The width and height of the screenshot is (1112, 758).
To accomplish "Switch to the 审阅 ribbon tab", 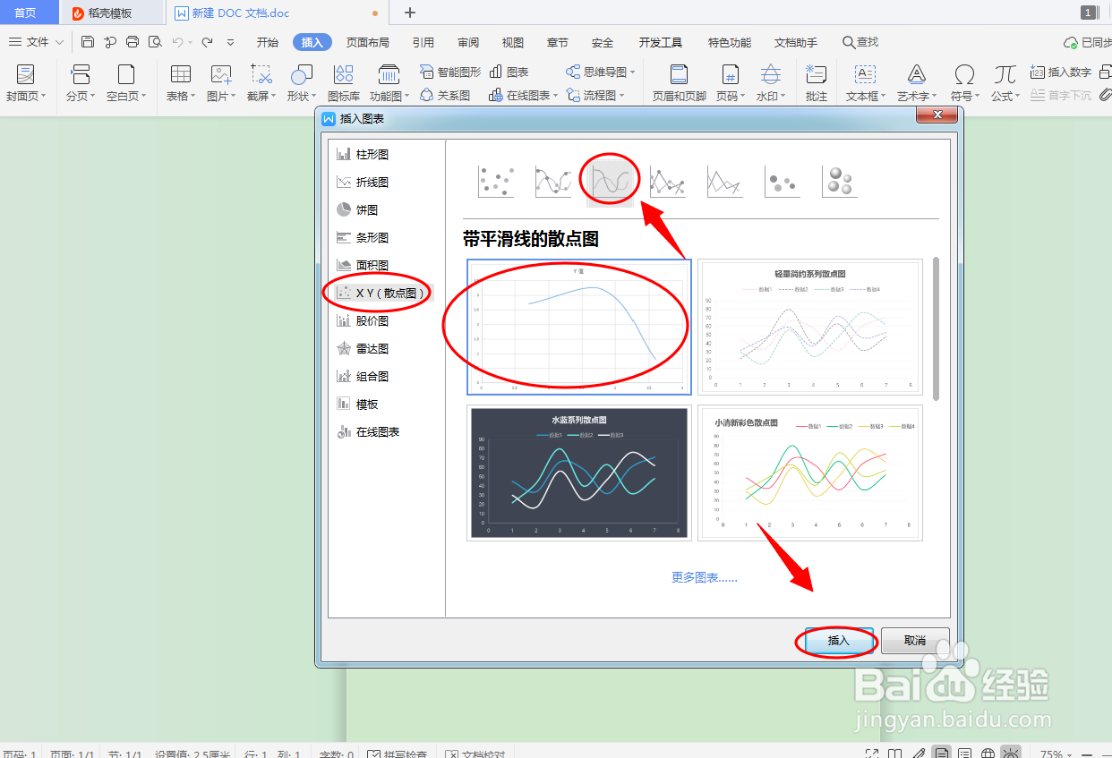I will pos(468,42).
